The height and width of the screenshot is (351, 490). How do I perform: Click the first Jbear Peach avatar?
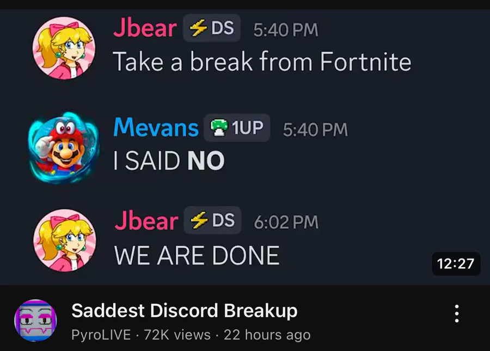(x=64, y=48)
